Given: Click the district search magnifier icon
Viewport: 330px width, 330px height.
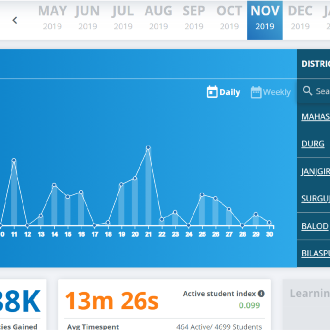Looking at the screenshot, I should click(x=307, y=91).
